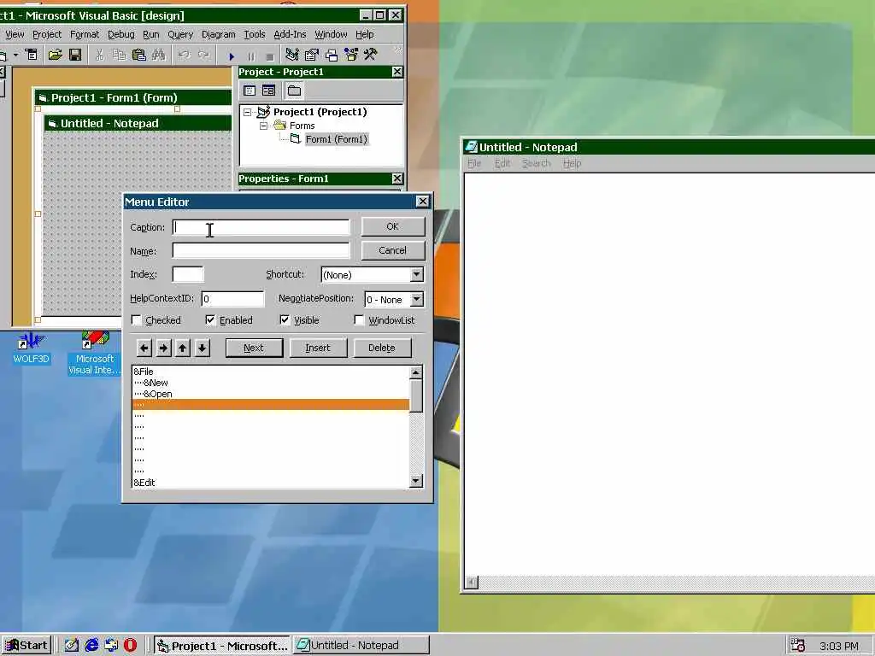Tick the Checked checkbox
875x656 pixels.
(136, 320)
